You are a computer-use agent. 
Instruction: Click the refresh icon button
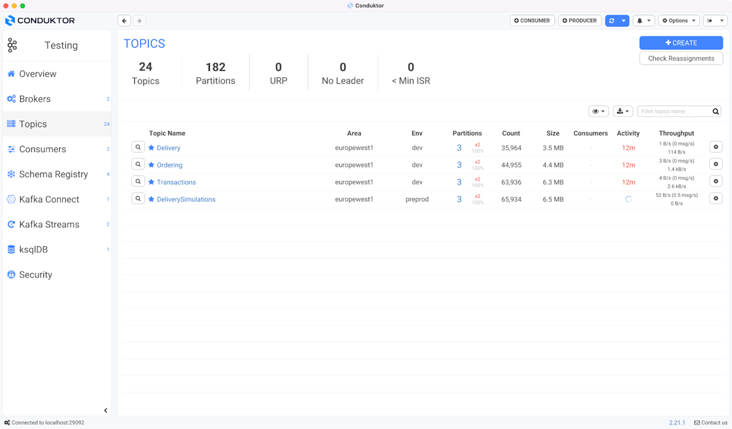[611, 21]
